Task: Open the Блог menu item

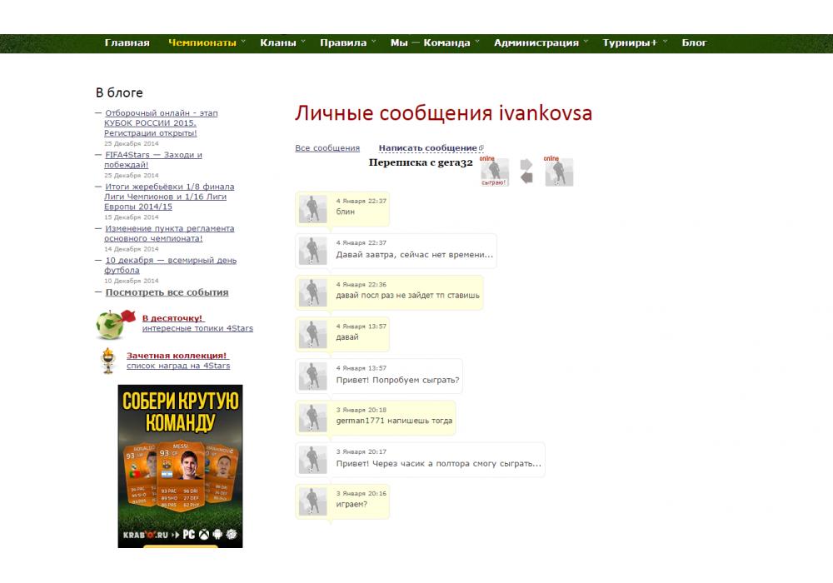Action: pyautogui.click(x=694, y=42)
